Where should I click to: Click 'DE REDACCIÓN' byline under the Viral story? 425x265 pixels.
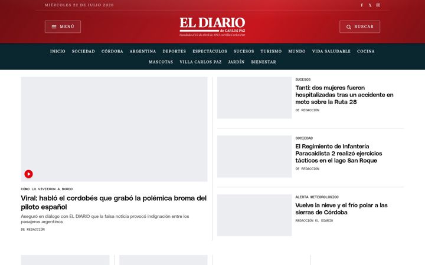[33, 230]
